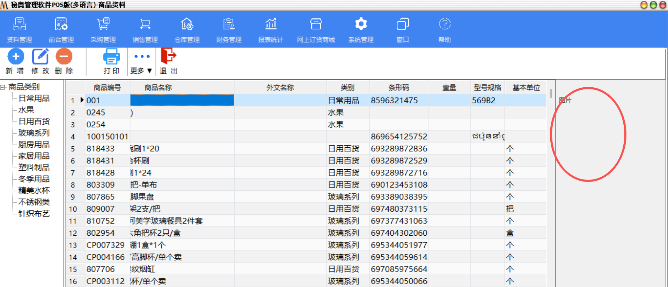
Task: Select 水果 category in the tree
Action: 26,110
